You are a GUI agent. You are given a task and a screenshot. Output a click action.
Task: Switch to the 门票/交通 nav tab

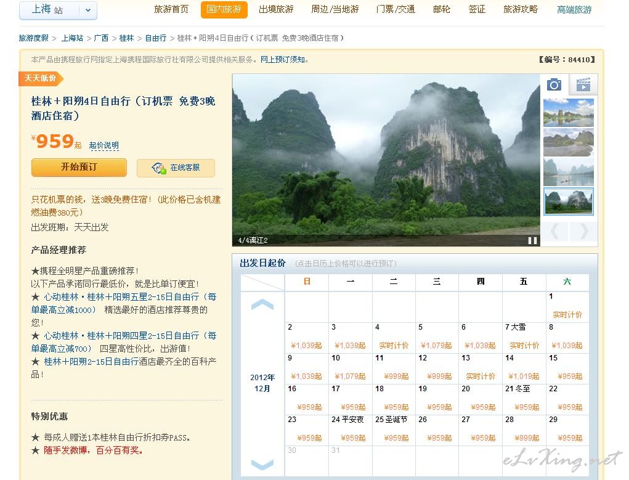(396, 9)
